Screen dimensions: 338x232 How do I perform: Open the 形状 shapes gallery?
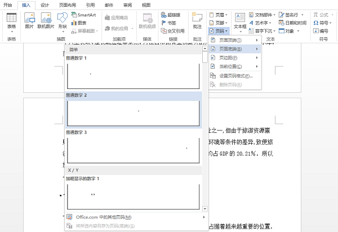(63, 21)
